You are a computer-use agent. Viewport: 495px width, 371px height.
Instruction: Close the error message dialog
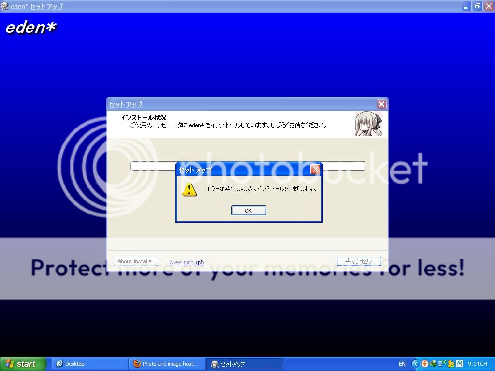click(x=315, y=170)
